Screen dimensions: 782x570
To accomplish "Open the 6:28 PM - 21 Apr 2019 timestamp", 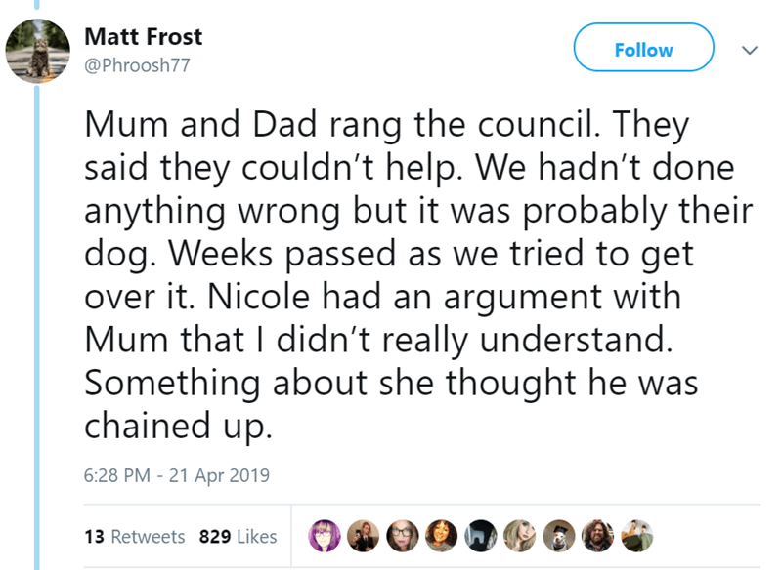I will [177, 476].
